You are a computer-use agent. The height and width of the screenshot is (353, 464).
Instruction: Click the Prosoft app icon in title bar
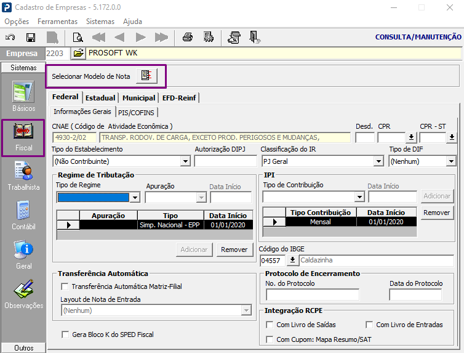7,7
